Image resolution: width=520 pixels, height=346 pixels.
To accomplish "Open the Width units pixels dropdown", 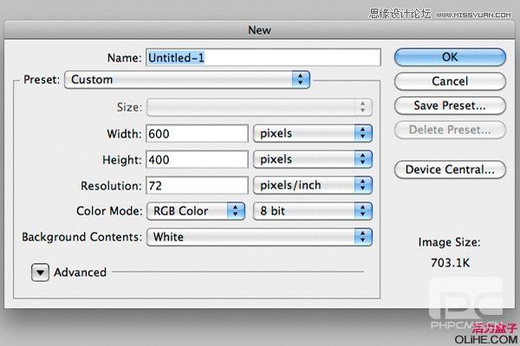I will (312, 133).
